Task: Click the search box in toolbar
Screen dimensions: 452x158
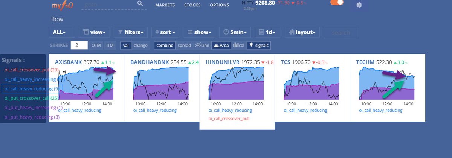Action: tap(341, 32)
